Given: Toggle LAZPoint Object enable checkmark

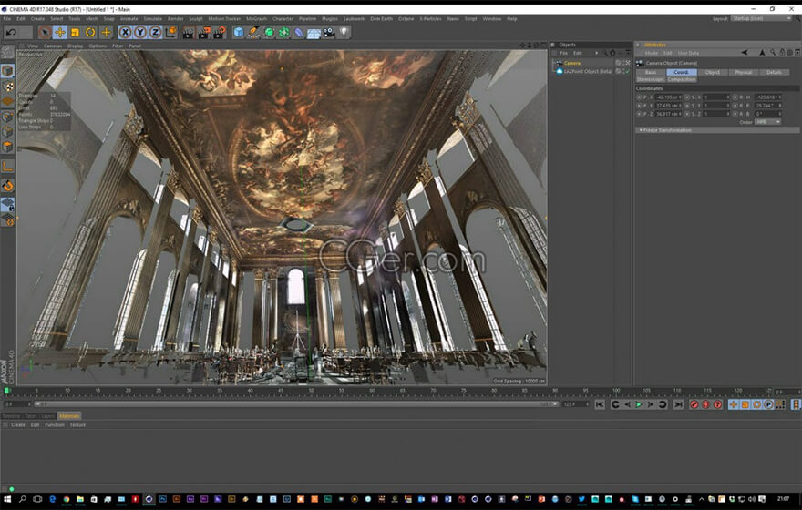Looking at the screenshot, I should (x=627, y=72).
